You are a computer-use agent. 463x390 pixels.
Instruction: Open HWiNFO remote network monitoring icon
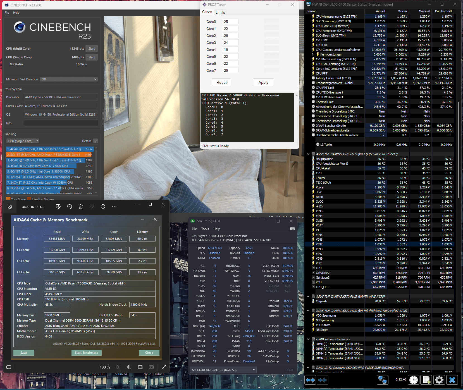pos(382,380)
